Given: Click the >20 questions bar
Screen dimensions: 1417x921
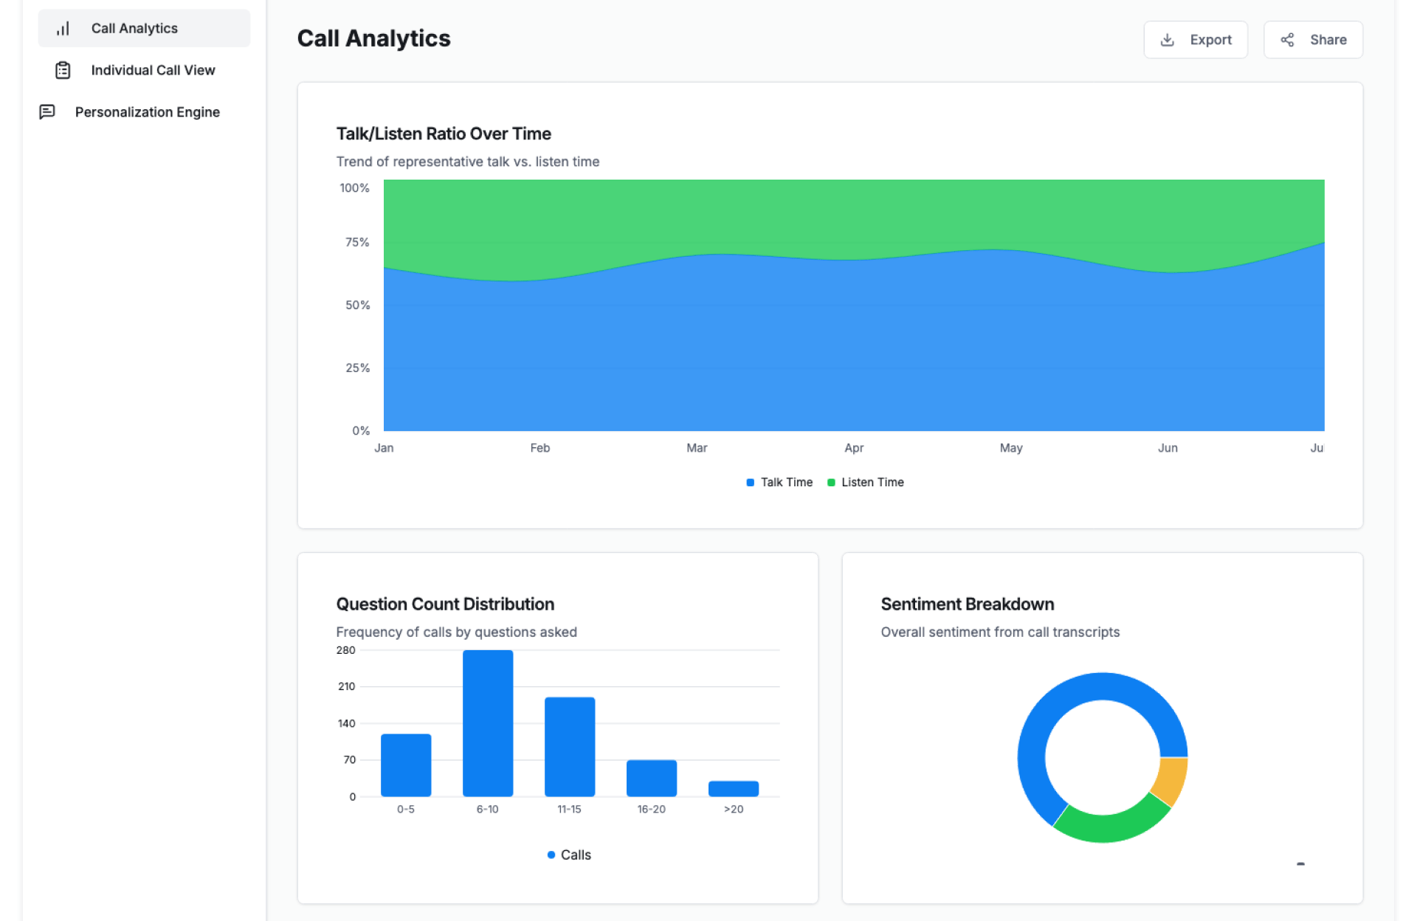Looking at the screenshot, I should pyautogui.click(x=733, y=788).
